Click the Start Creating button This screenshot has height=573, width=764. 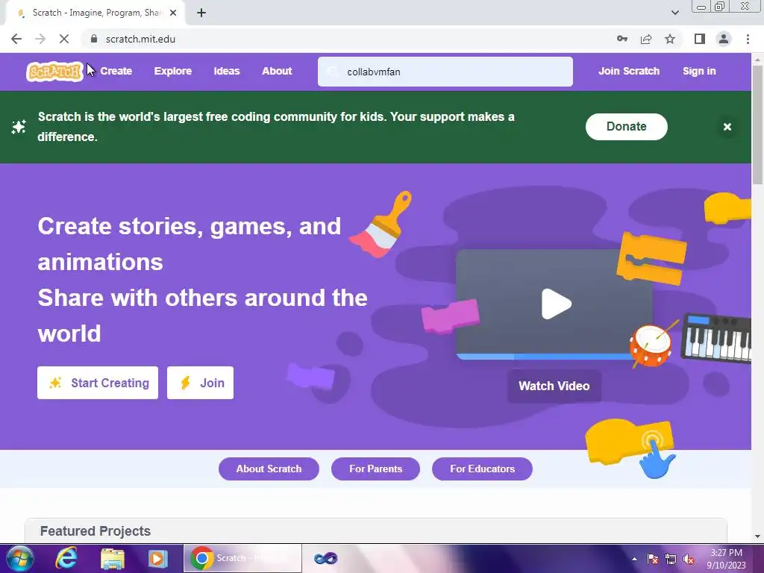[98, 383]
